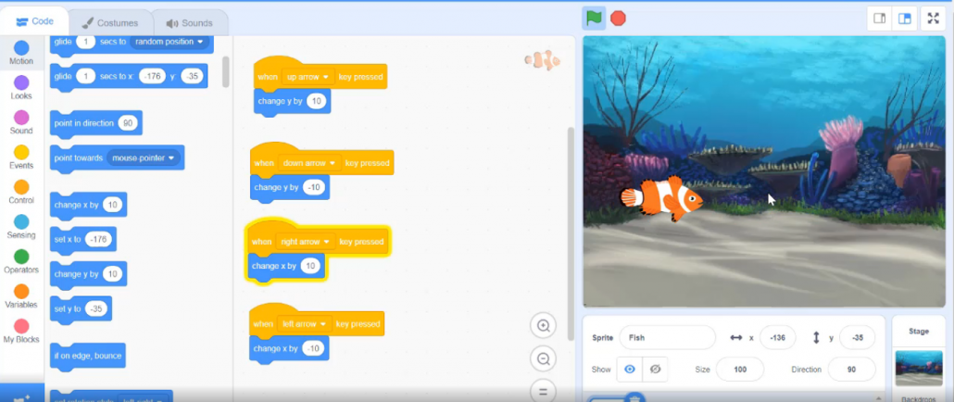Click the Sprite name field Fish
The height and width of the screenshot is (402, 954).
[668, 337]
